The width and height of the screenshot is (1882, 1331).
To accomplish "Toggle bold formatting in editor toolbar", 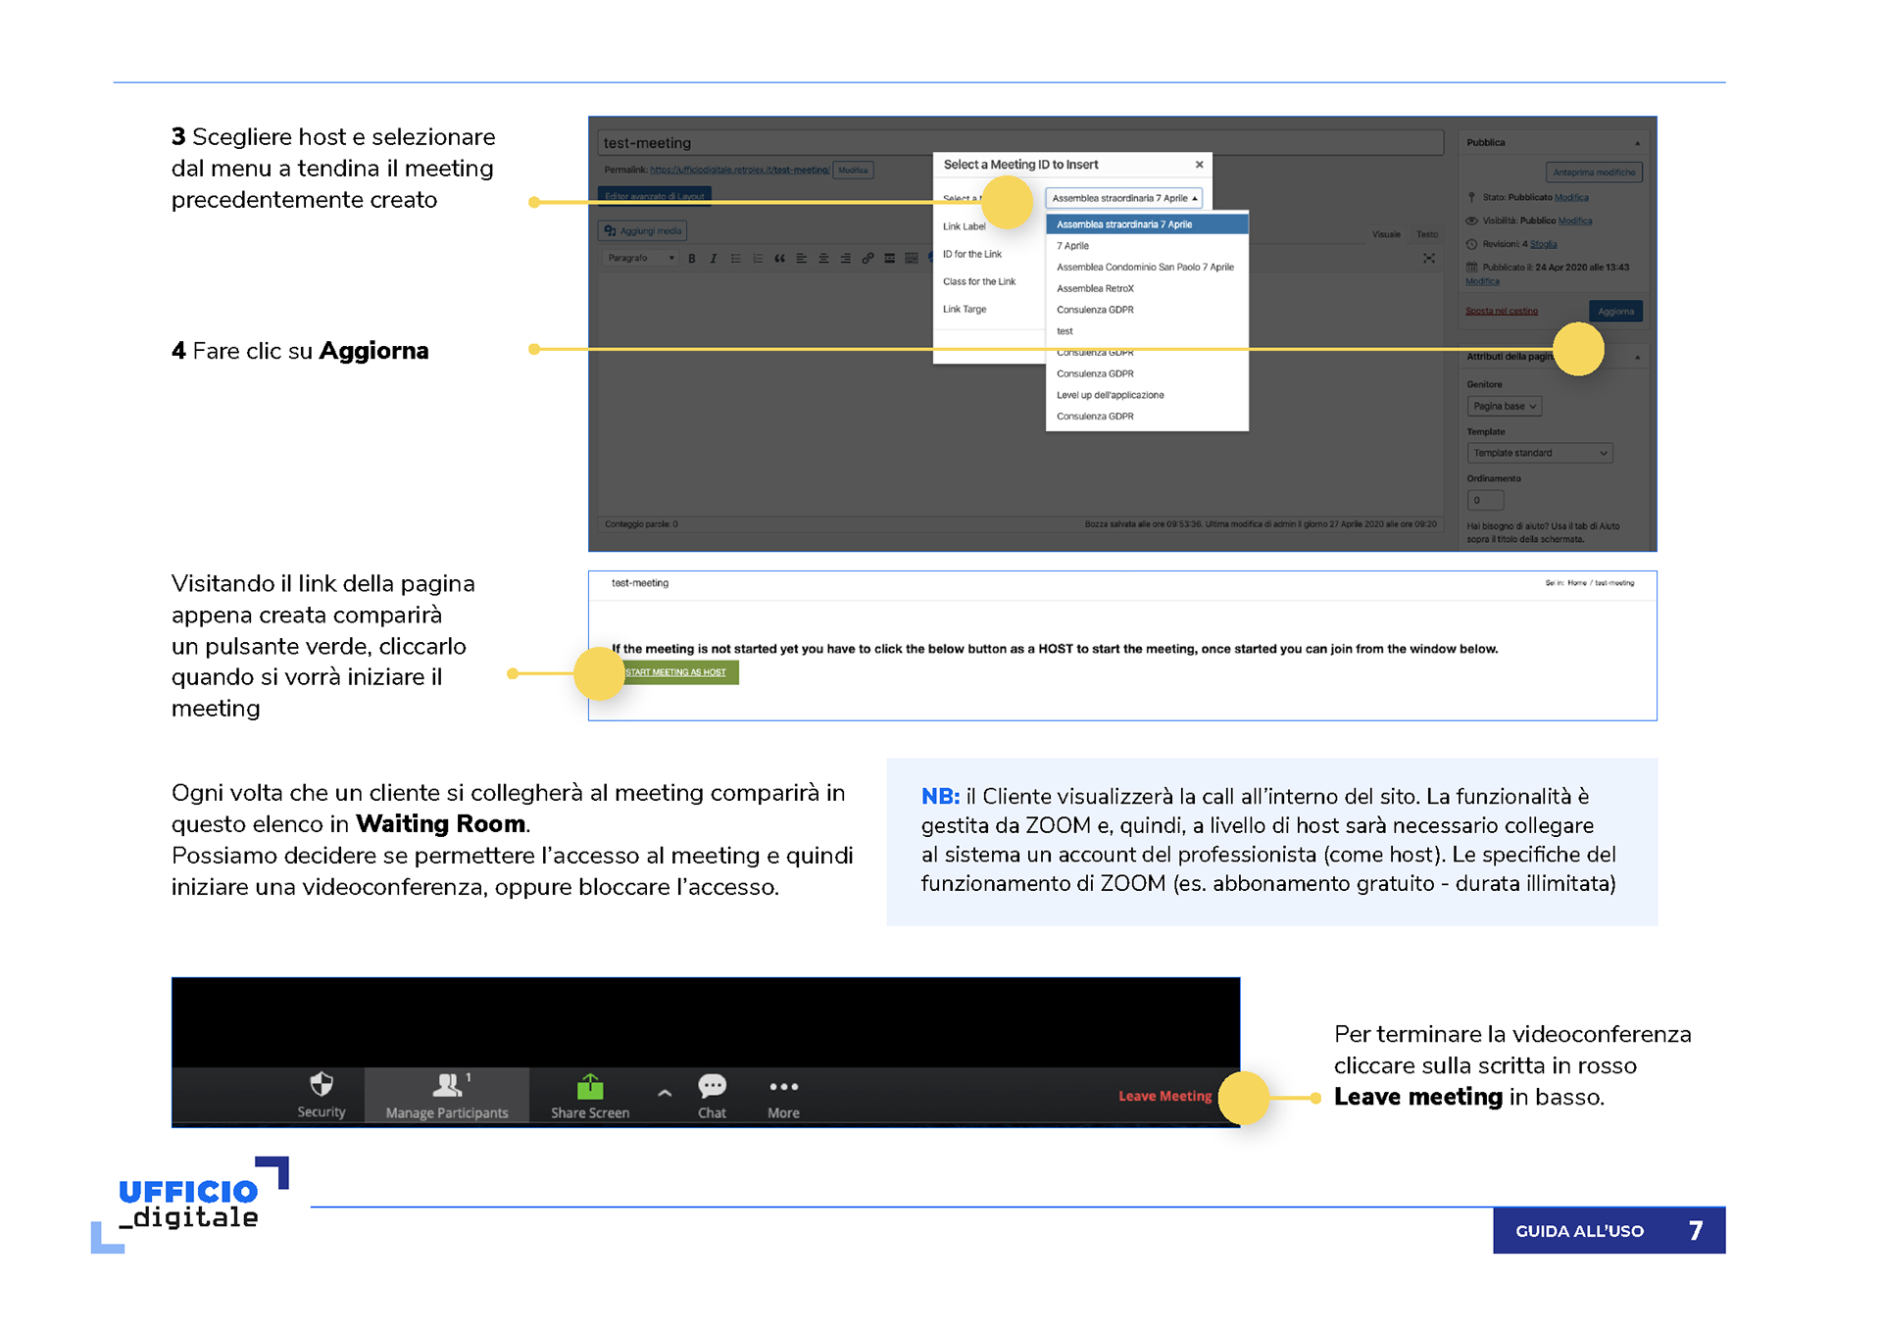I will tap(692, 259).
